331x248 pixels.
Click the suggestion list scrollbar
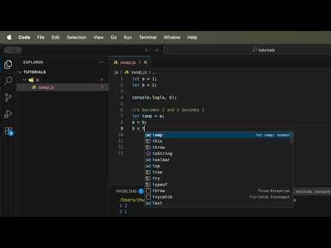coord(292,138)
